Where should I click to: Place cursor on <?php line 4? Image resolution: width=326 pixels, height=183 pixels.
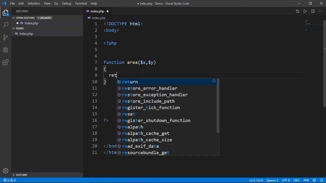point(110,43)
